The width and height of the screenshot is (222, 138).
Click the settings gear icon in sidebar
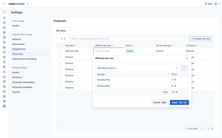tap(4, 106)
